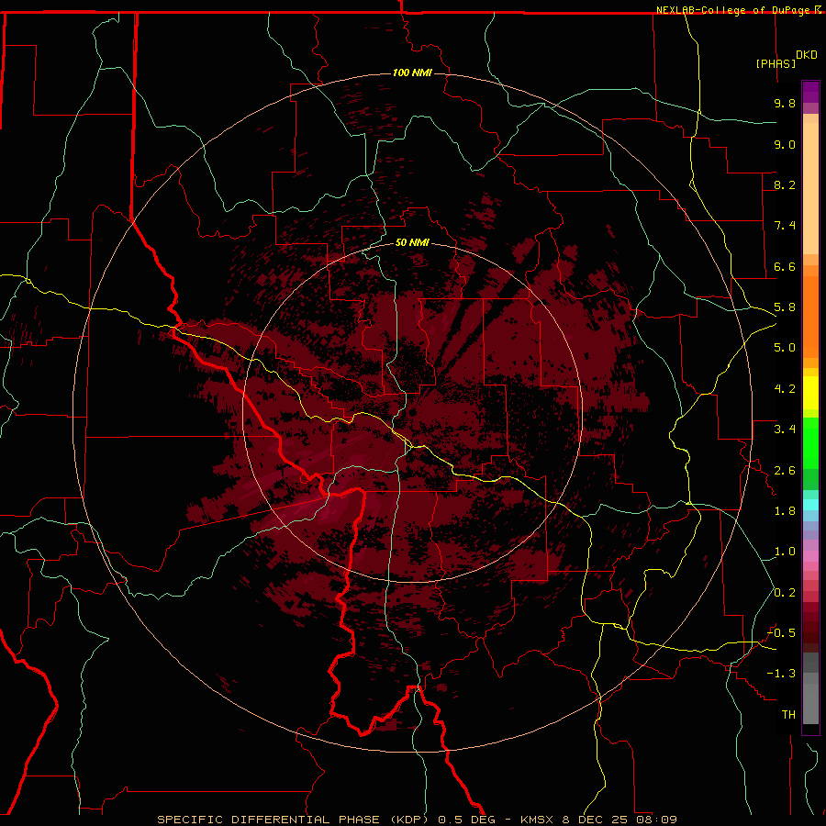Click the 1.0 value on the color scale
826x826 pixels.
(785, 552)
